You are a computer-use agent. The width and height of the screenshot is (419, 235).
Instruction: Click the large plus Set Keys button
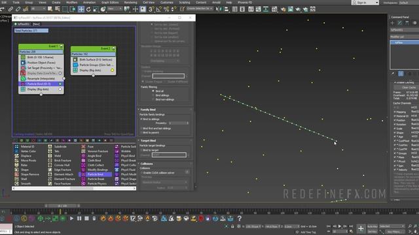(x=361, y=228)
